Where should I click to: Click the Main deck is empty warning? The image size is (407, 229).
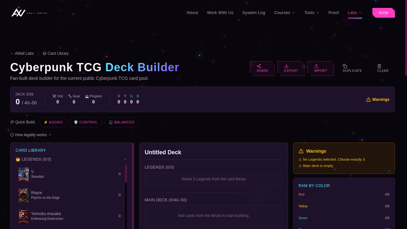coord(316,166)
